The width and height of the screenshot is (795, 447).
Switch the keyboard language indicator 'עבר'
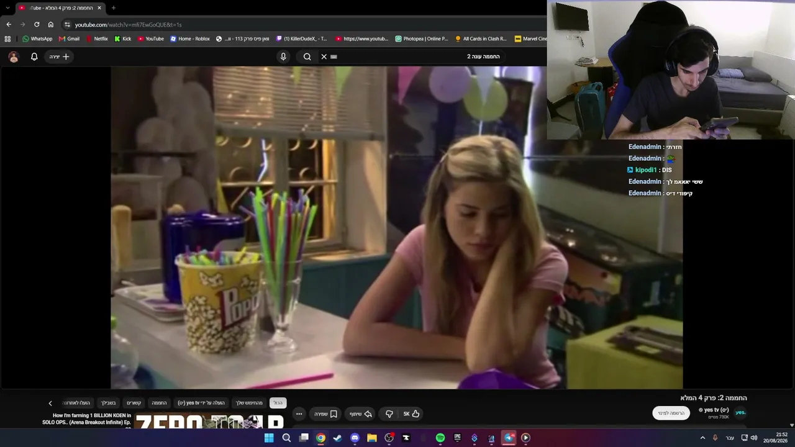tap(730, 438)
